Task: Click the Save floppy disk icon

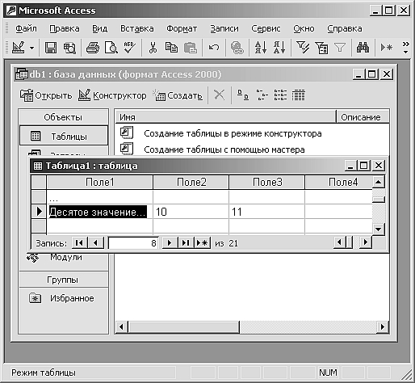Action: coord(50,48)
